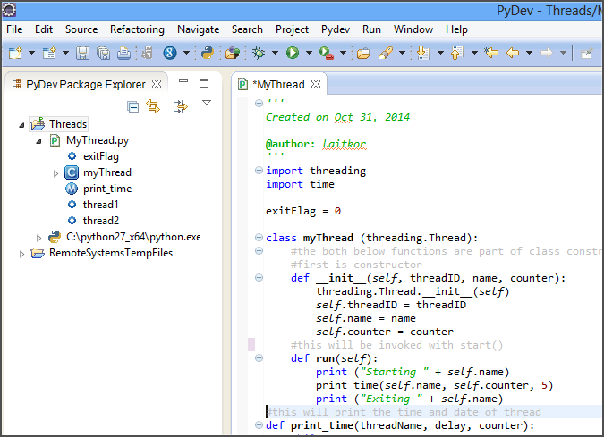Click the New file toolbar icon
Viewport: 604px width, 437px height.
[x=16, y=54]
